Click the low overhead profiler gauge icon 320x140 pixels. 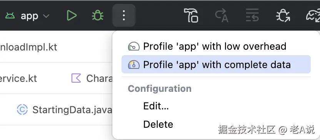pyautogui.click(x=134, y=46)
